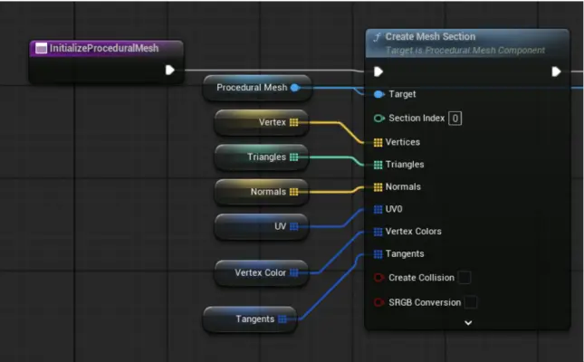This screenshot has height=362, width=584.
Task: Edit the Section Index value field
Action: 455,119
